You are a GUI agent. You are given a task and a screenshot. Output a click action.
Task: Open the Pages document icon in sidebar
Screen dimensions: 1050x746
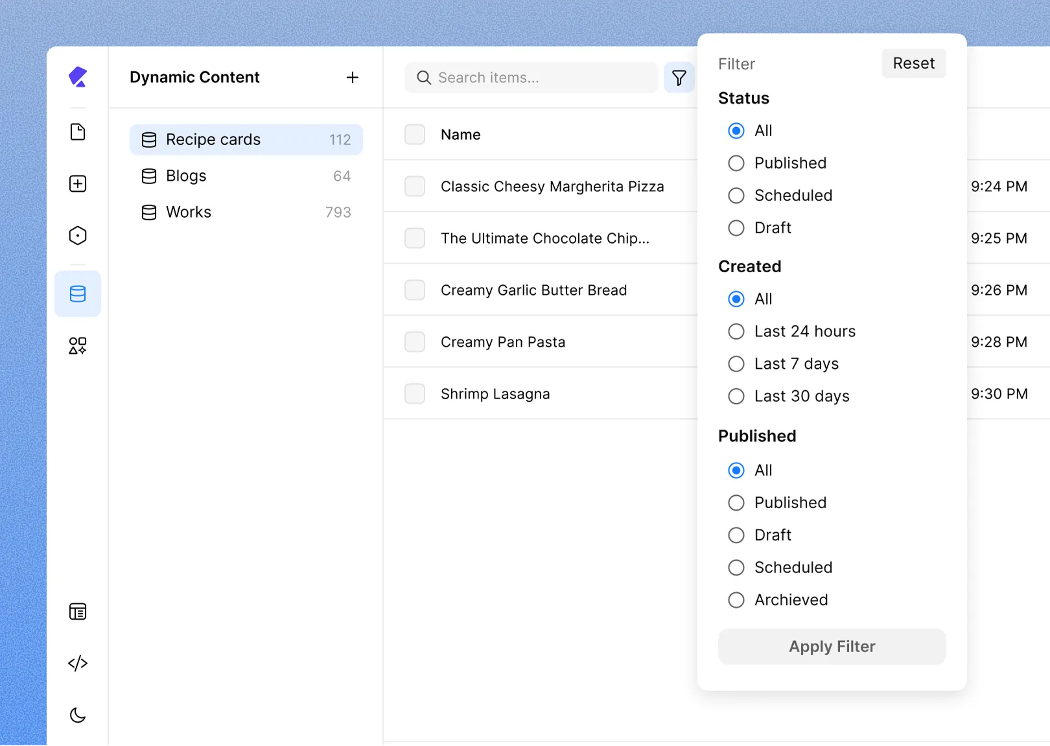tap(78, 132)
